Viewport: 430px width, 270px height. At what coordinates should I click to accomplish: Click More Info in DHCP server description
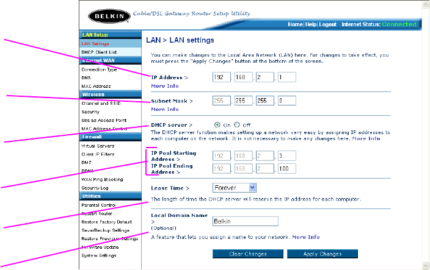tap(366, 138)
